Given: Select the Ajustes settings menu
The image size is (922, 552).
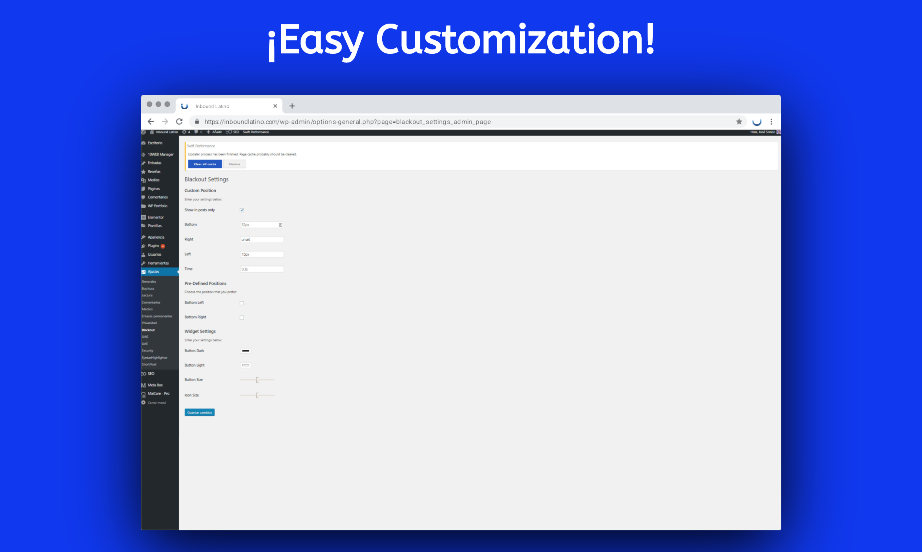Looking at the screenshot, I should 160,272.
